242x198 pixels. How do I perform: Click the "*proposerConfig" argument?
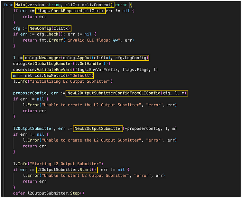pos(142,128)
